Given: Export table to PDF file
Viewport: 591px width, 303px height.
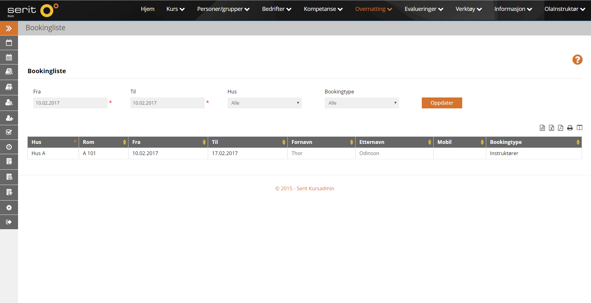Looking at the screenshot, I should (x=561, y=128).
